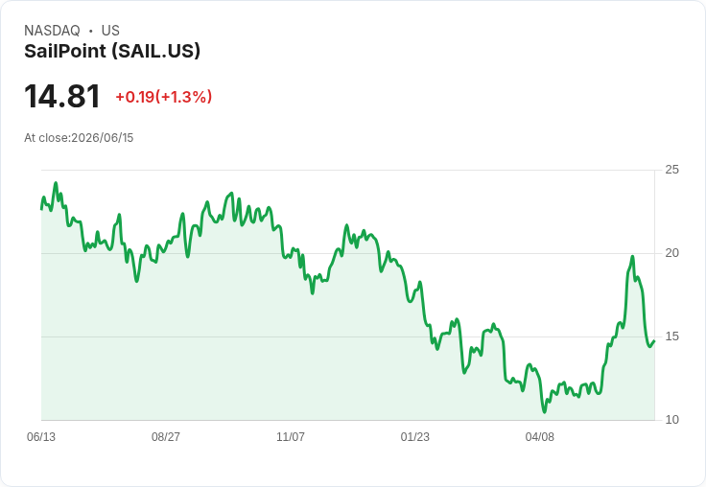Click the 06/13 date axis label

(x=41, y=436)
